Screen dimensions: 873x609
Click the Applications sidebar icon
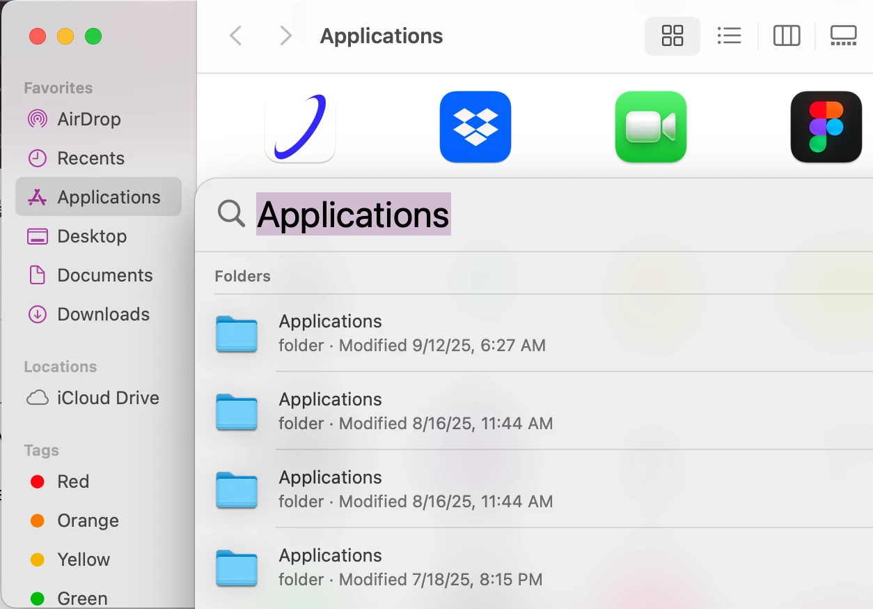pos(37,197)
